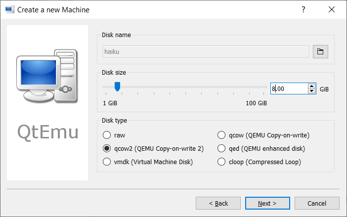Go to the Next wizard page
This screenshot has width=347, height=217.
tap(267, 203)
